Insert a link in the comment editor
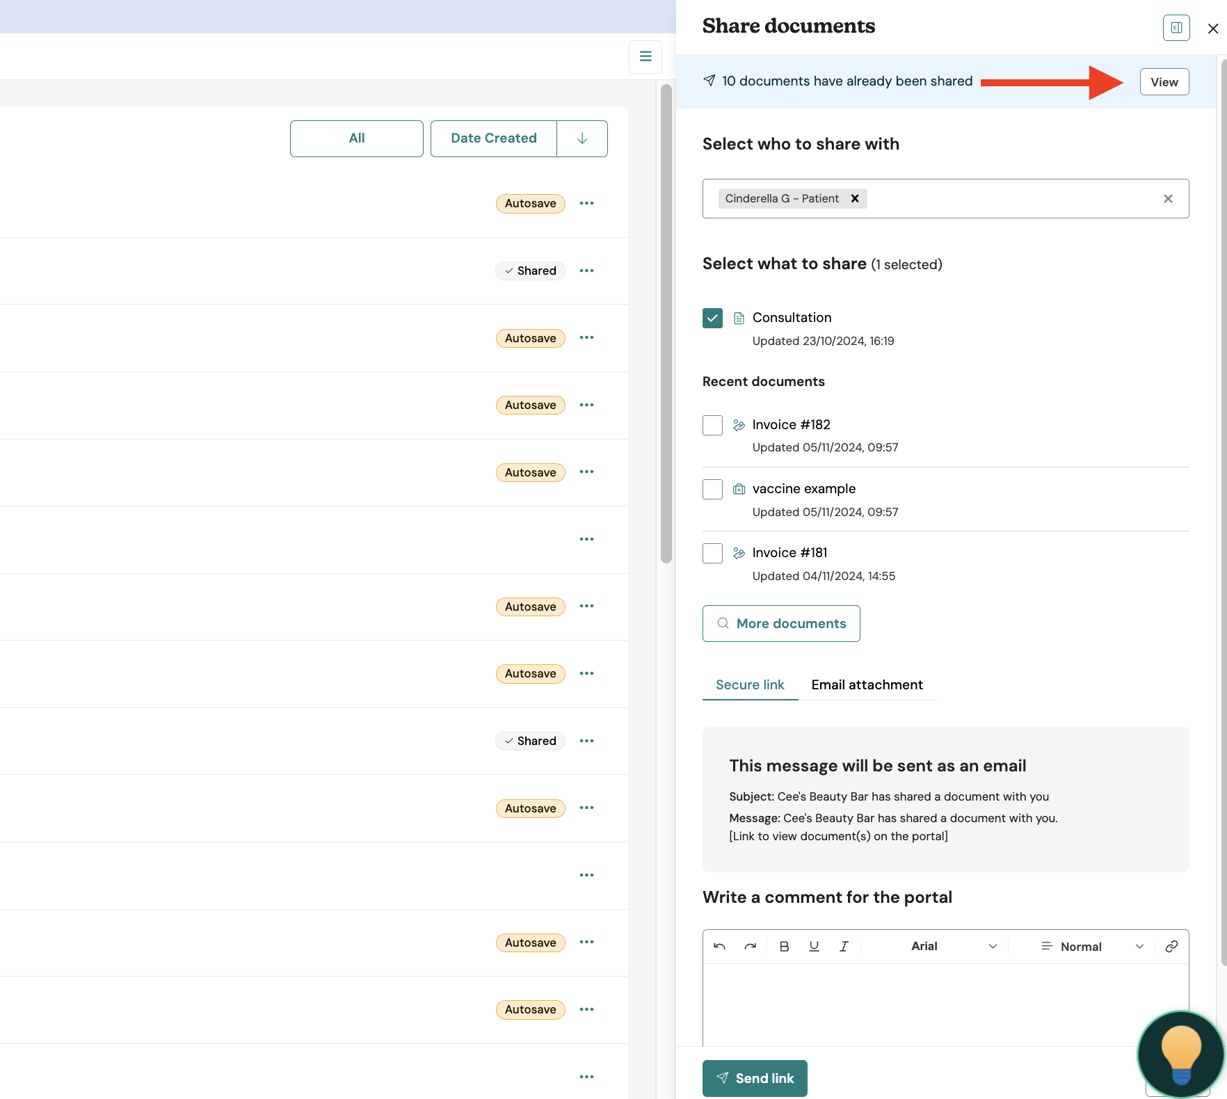 1171,946
